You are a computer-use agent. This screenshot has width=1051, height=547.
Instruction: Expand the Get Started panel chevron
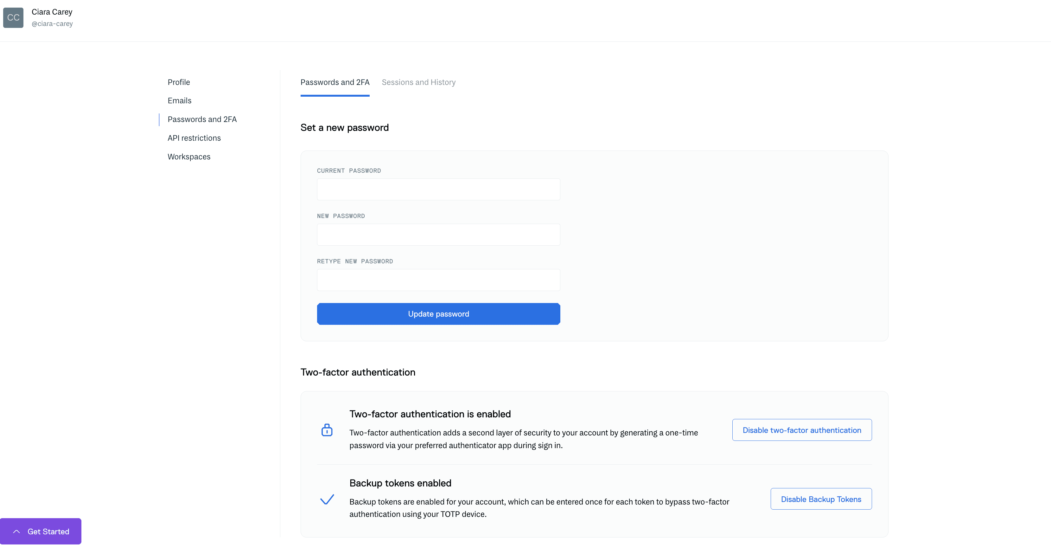[16, 531]
